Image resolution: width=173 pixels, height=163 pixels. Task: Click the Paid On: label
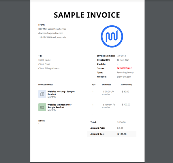pos(101,64)
